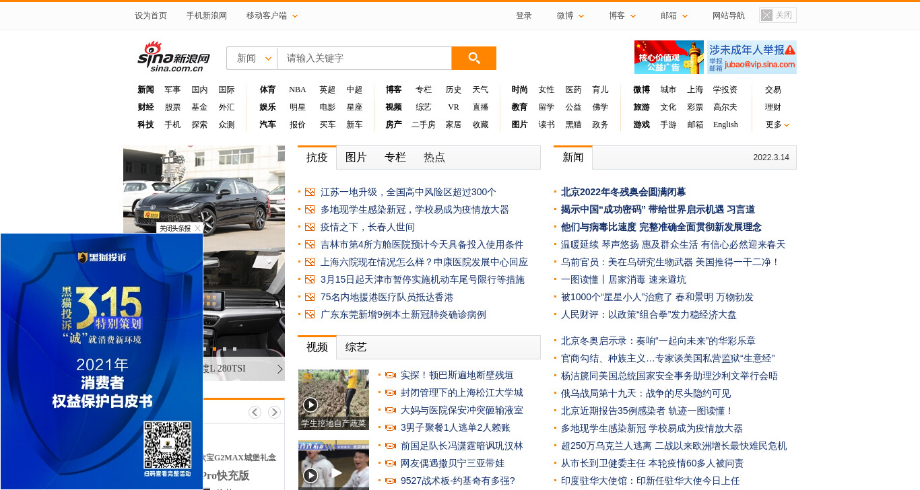Viewport: 920px width, 490px height.
Task: Click the video icon beside 9527战术板
Action: (x=390, y=481)
